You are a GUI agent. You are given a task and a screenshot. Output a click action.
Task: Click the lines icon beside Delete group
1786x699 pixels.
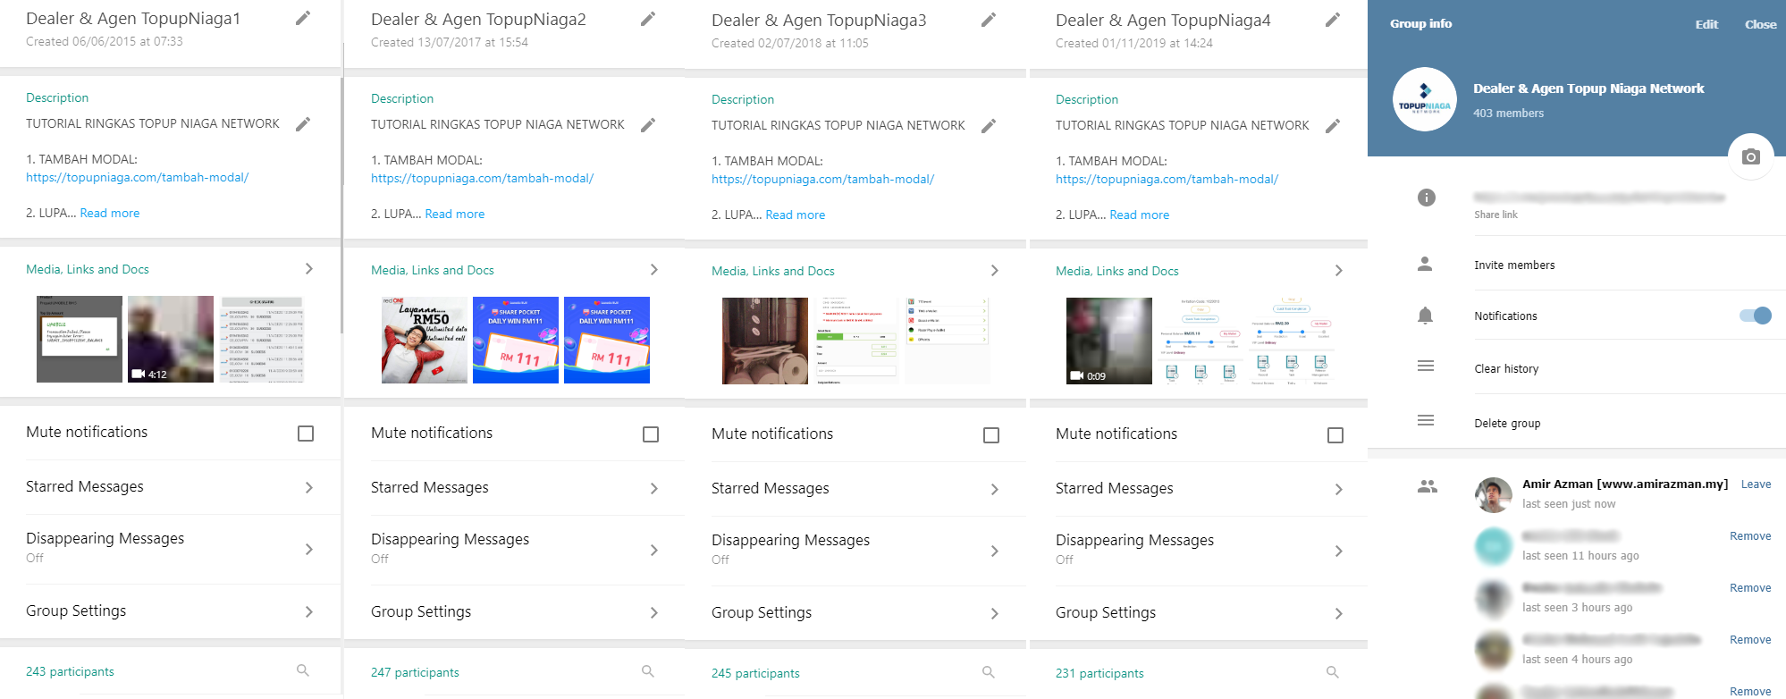tap(1426, 421)
